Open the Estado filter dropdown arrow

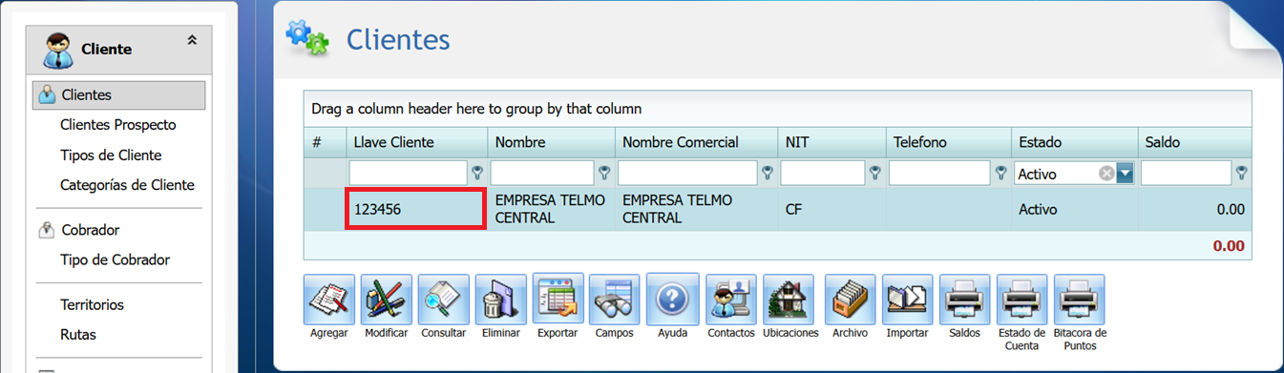1125,174
